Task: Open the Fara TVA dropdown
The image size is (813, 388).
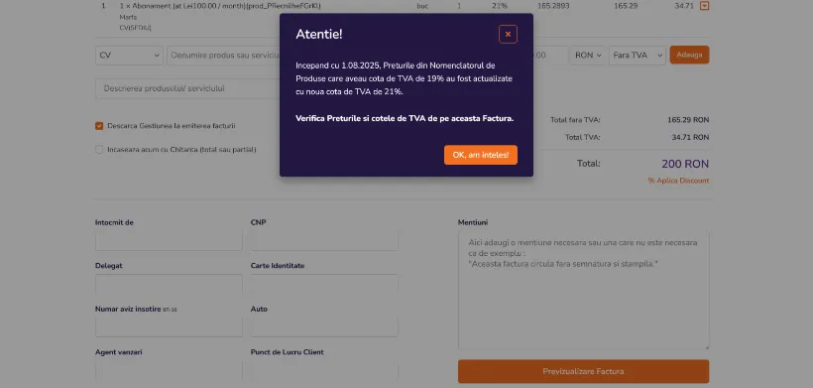Action: [x=638, y=55]
